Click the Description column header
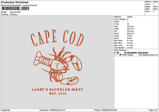 coord(132,53)
